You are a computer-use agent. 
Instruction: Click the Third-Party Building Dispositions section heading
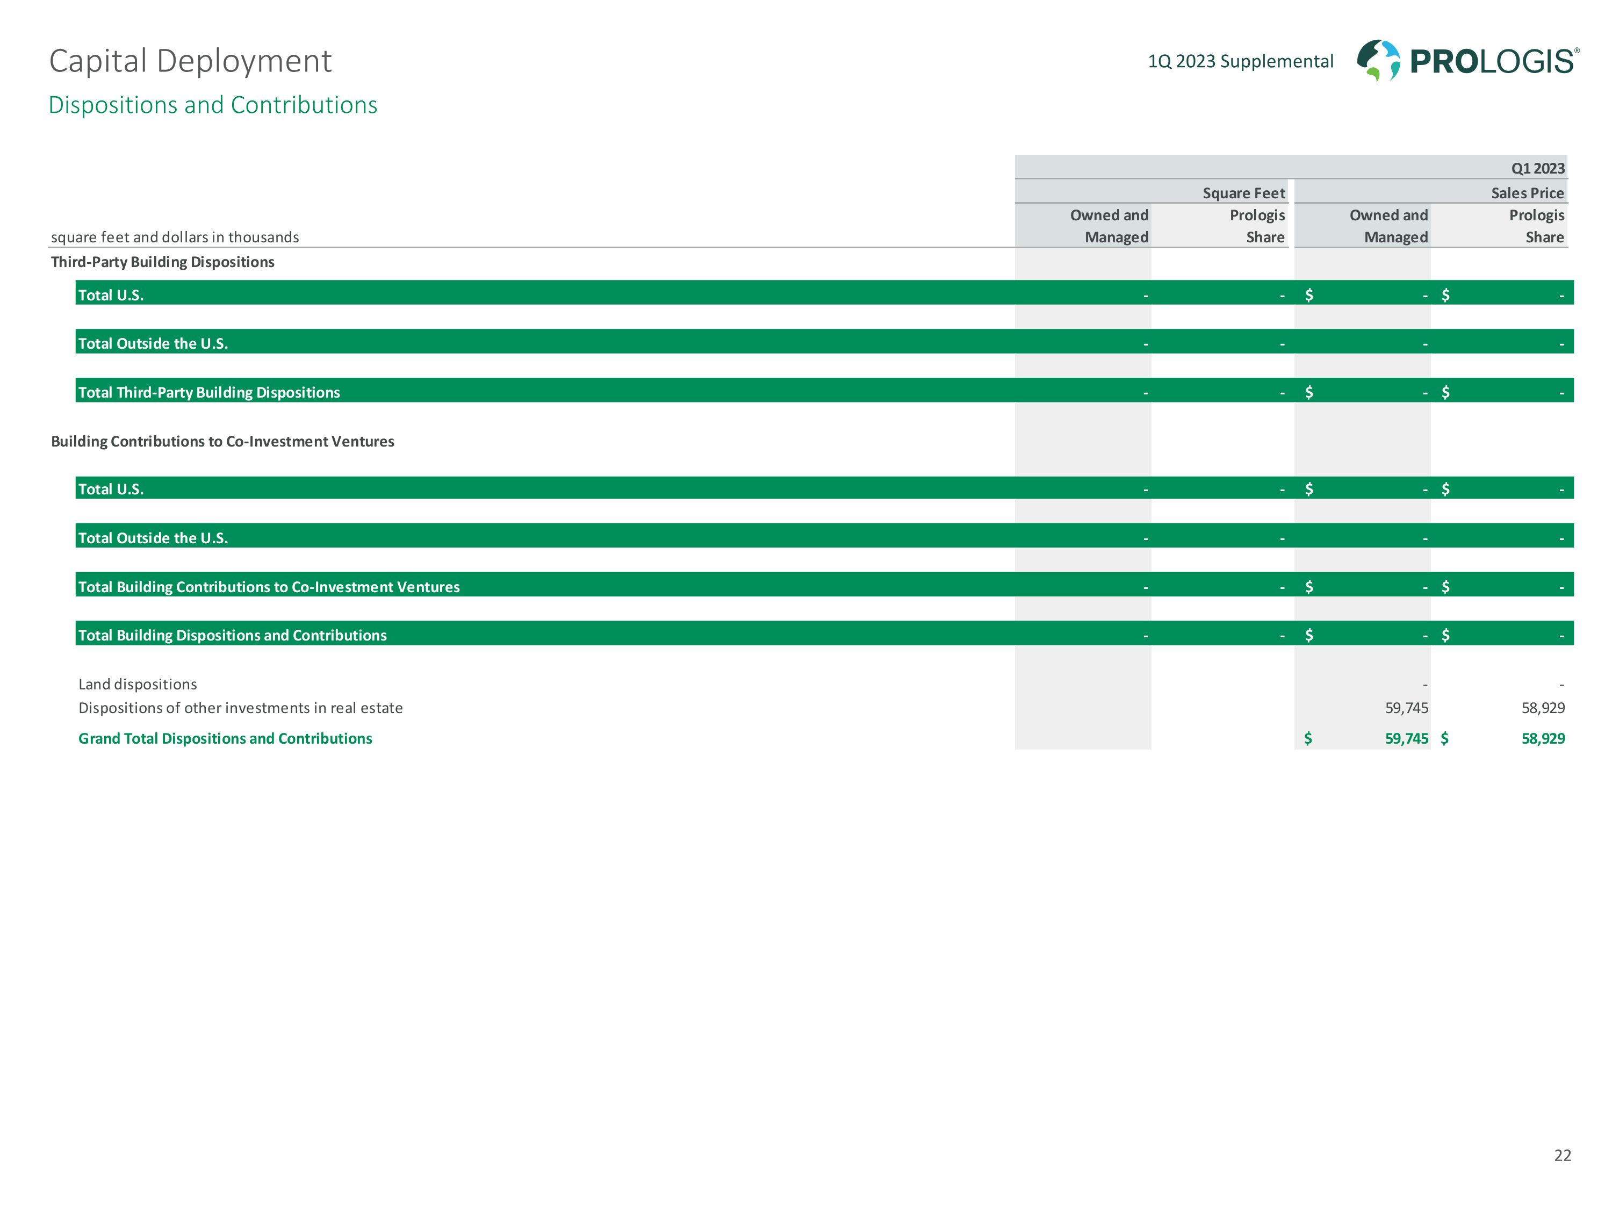162,262
